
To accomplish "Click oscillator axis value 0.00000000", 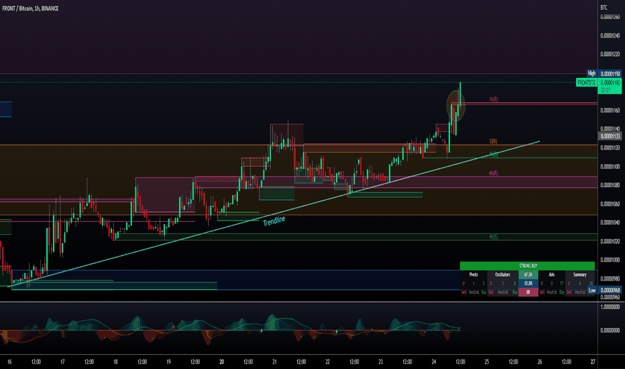I will click(610, 330).
